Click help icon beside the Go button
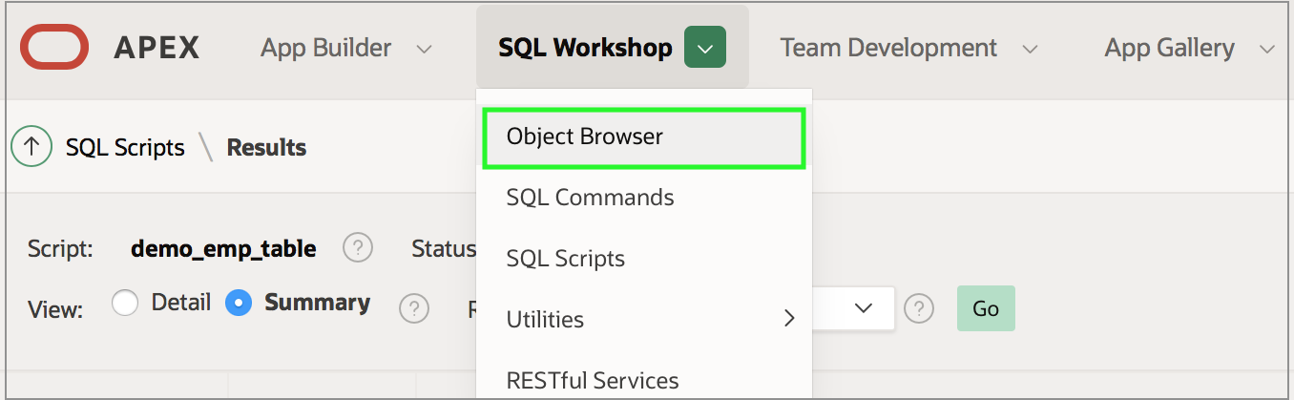The width and height of the screenshot is (1294, 400). point(918,308)
